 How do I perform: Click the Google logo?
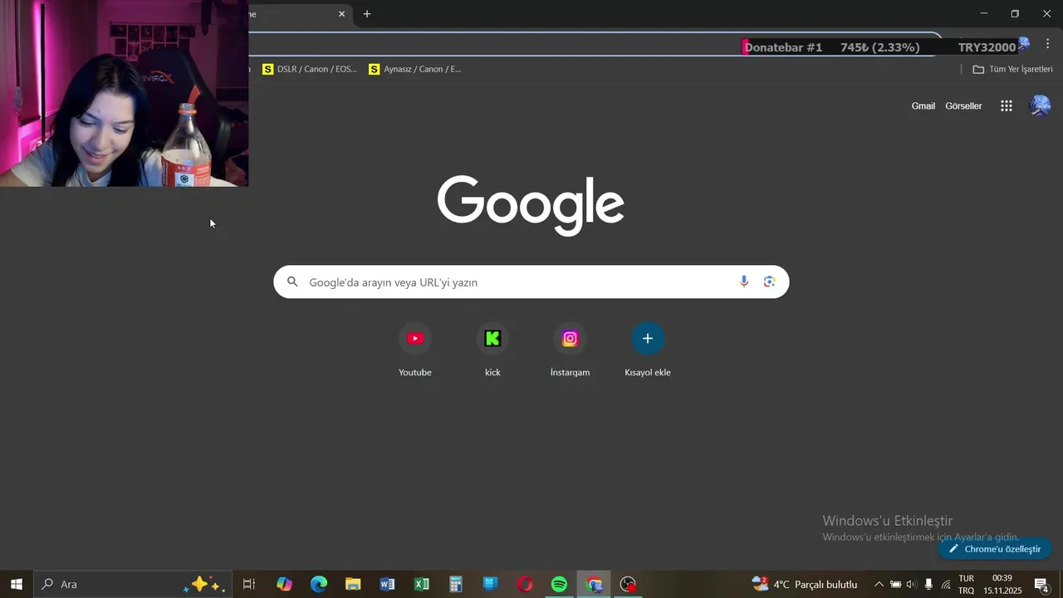(531, 205)
